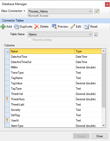Click the vertical scrollbar thumb in the Columns grid

(x=103, y=80)
